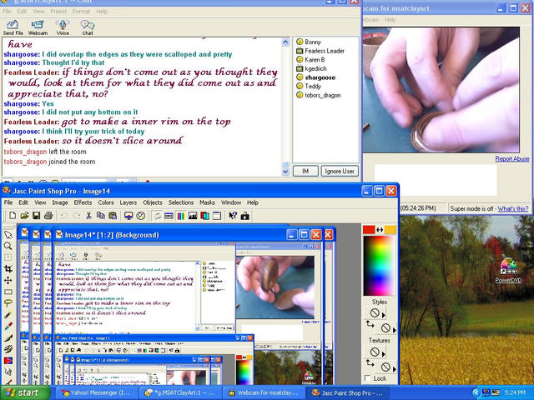534x400 pixels.
Task: Click the Report Abuse link
Action: pyautogui.click(x=511, y=159)
